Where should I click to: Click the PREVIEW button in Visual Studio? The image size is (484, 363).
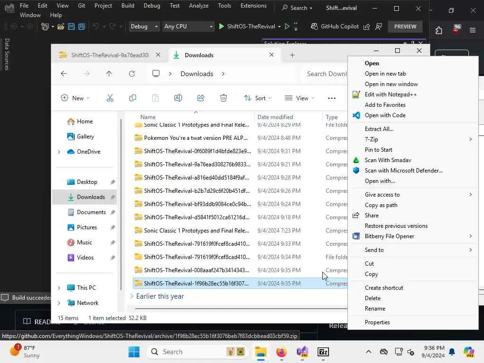(x=405, y=26)
